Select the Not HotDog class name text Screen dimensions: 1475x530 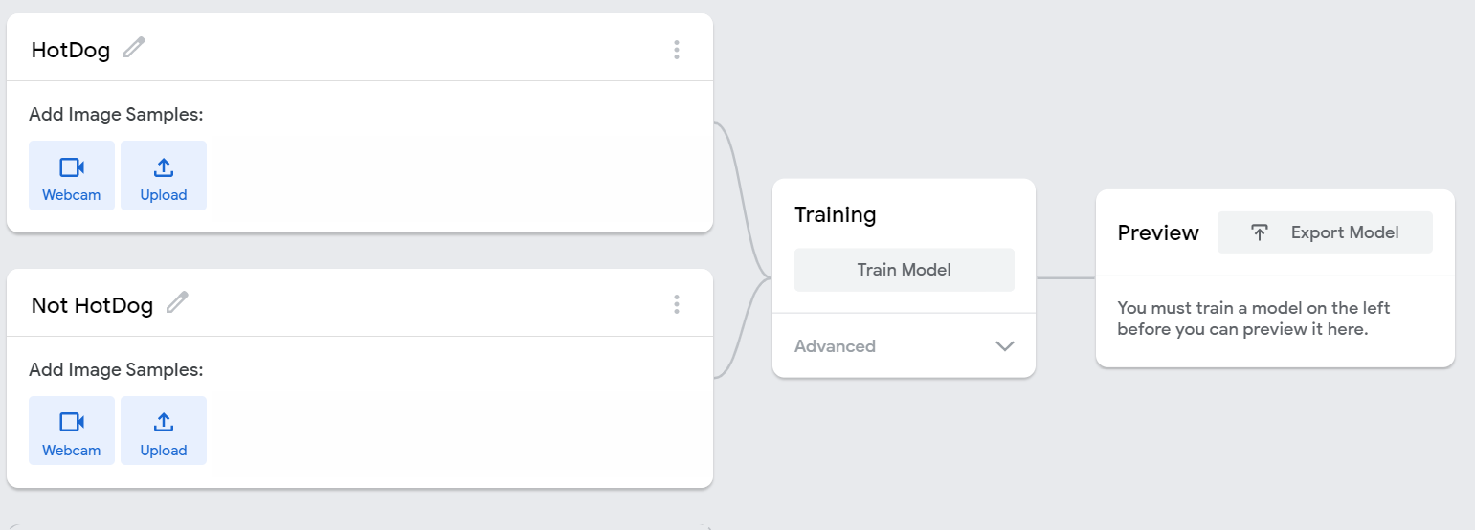coord(92,305)
